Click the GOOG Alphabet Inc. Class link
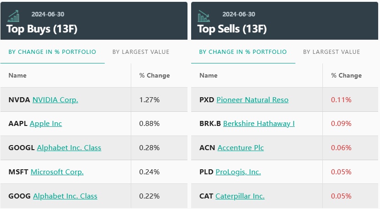The width and height of the screenshot is (380, 209). tap(65, 196)
